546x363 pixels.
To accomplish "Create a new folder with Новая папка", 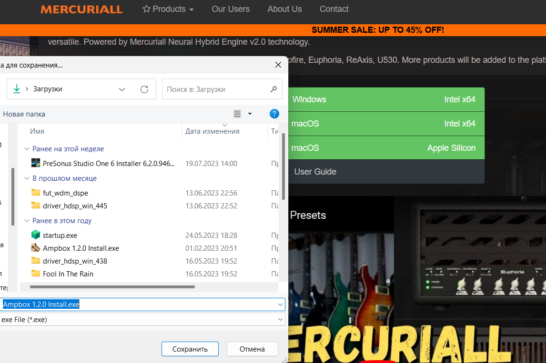I will pyautogui.click(x=24, y=114).
